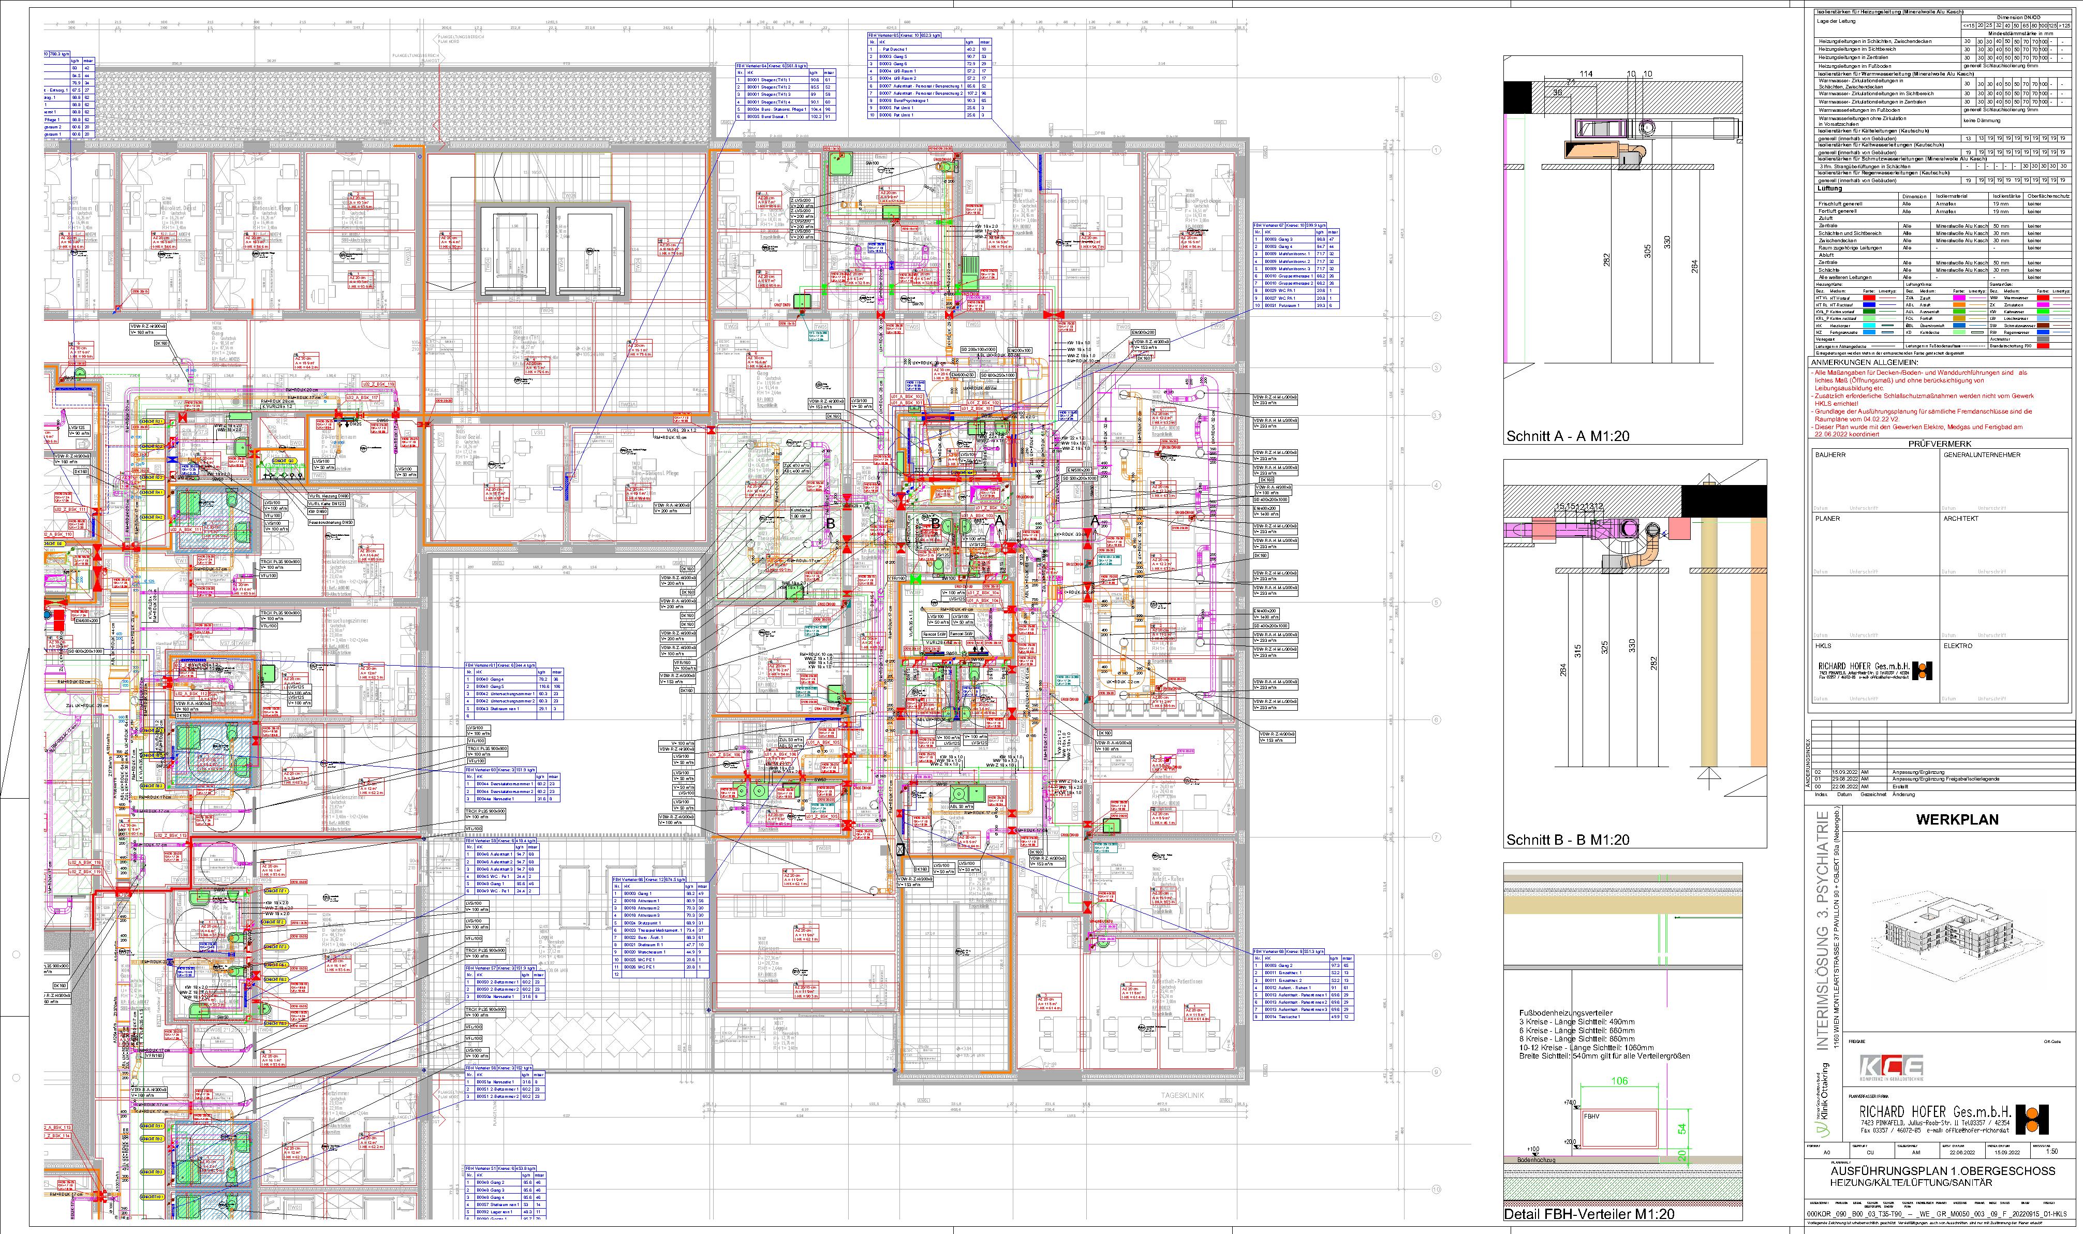Click the Kaltwasser green color swatch
Image resolution: width=2083 pixels, height=1234 pixels.
2043,312
